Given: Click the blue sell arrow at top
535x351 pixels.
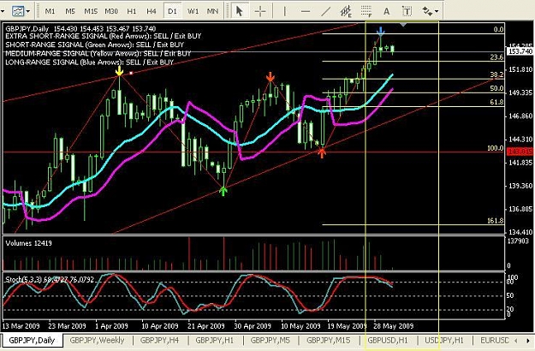Looking at the screenshot, I should 380,32.
